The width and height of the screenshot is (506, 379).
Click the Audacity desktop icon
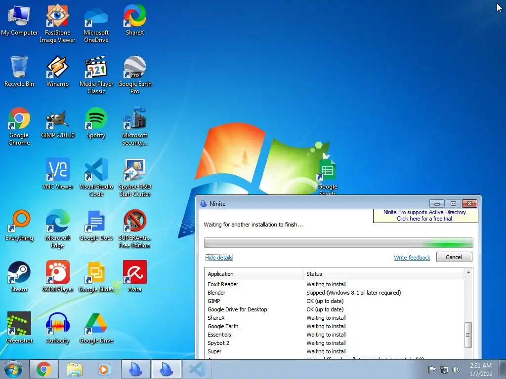pyautogui.click(x=57, y=328)
